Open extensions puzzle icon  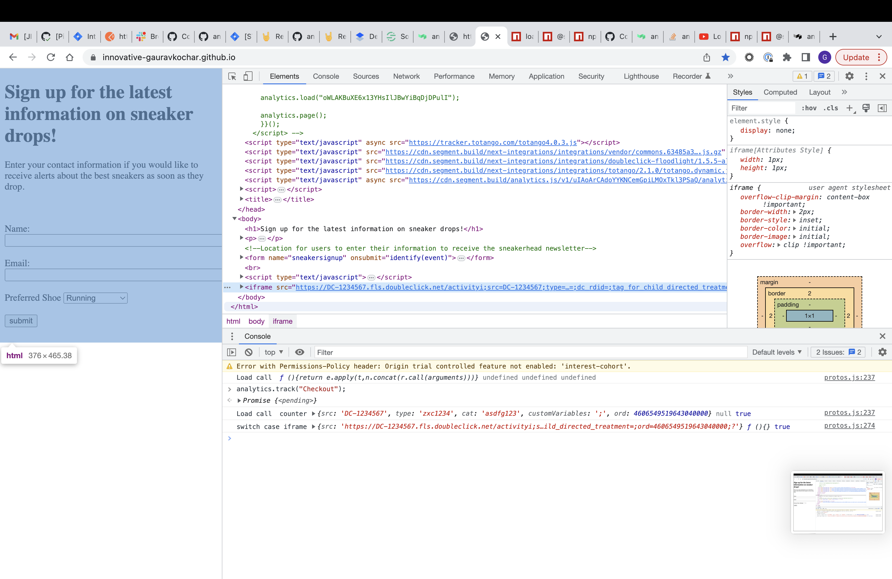click(787, 57)
